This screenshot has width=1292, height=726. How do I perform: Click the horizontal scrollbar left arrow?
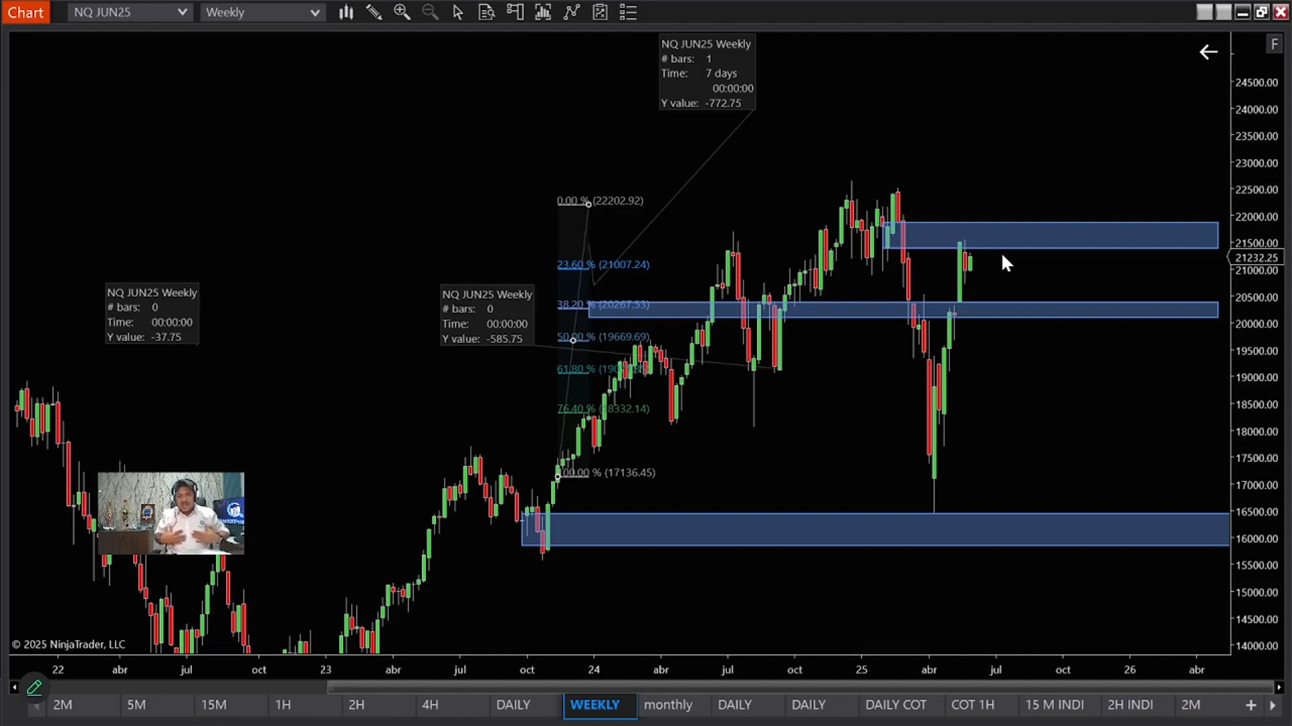pyautogui.click(x=14, y=687)
